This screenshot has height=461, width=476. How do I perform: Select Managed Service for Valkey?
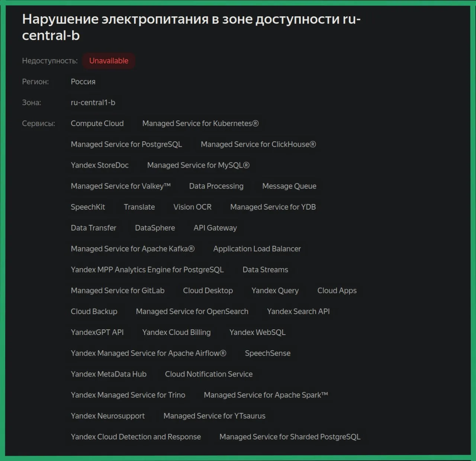click(x=120, y=186)
